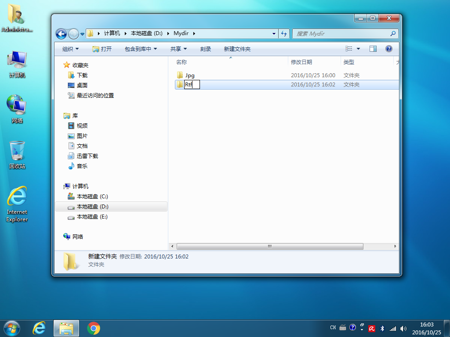Click the scrollbar left arrow
Viewport: 450px width, 337px height.
[172, 246]
